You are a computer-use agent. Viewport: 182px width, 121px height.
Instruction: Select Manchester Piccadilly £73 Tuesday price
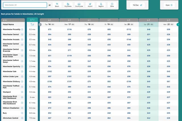point(49,29)
